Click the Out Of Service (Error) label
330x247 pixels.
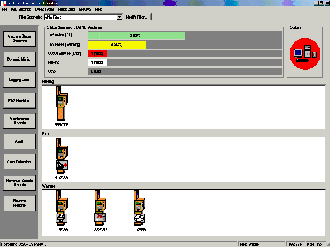[65, 54]
